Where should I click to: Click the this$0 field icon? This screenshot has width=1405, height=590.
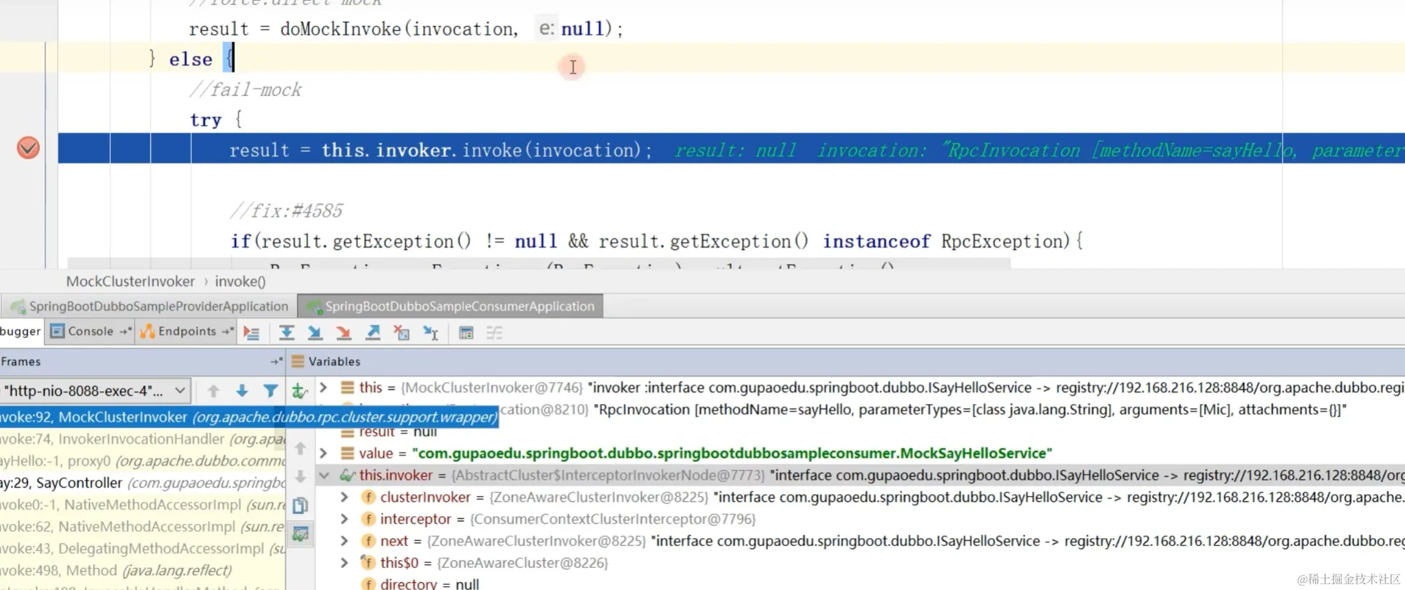[368, 563]
